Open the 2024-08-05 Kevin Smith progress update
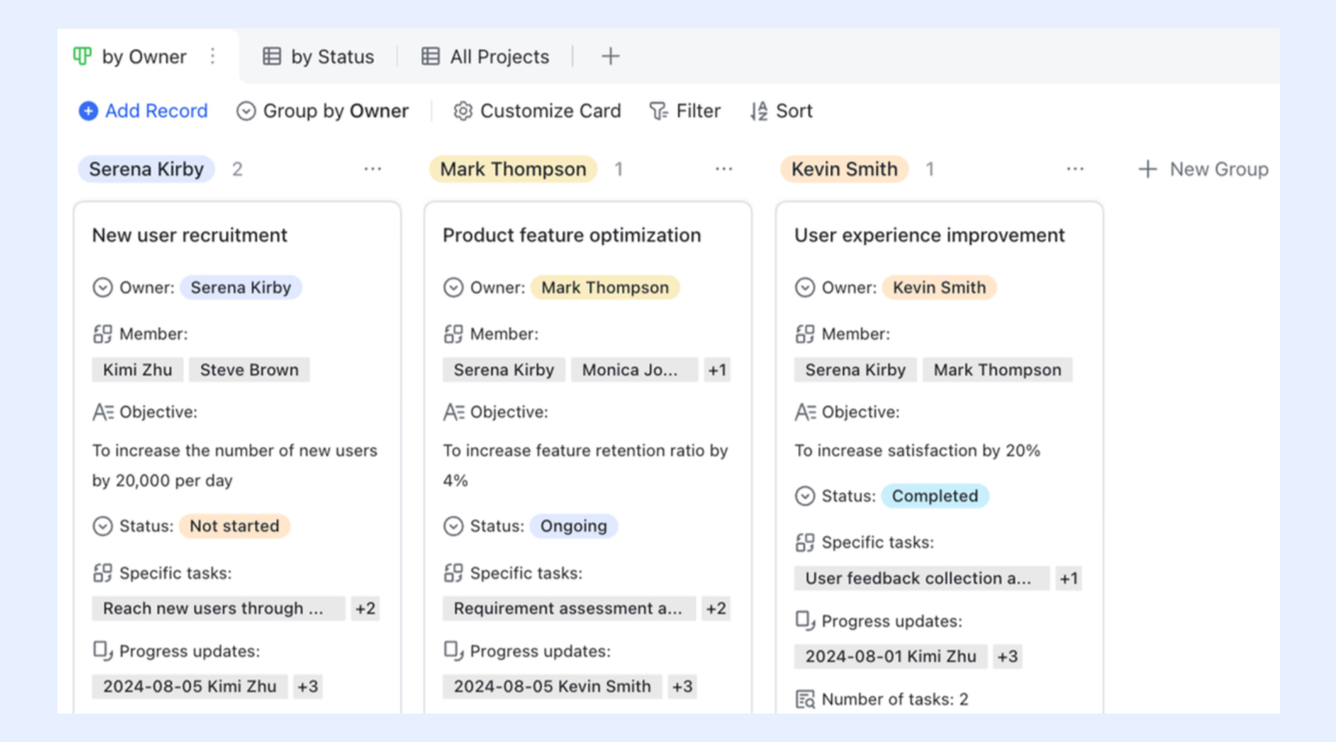This screenshot has width=1336, height=742. pos(552,686)
